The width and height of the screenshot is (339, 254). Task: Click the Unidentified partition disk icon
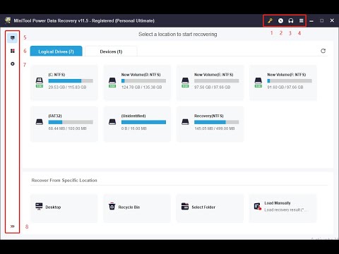[112, 122]
